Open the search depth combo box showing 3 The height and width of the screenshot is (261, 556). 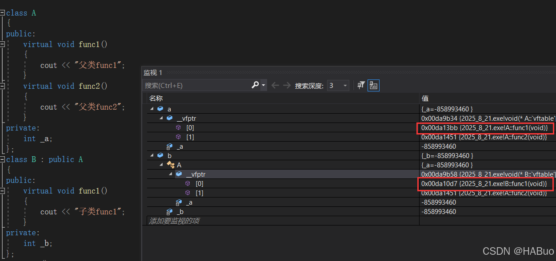tap(338, 86)
